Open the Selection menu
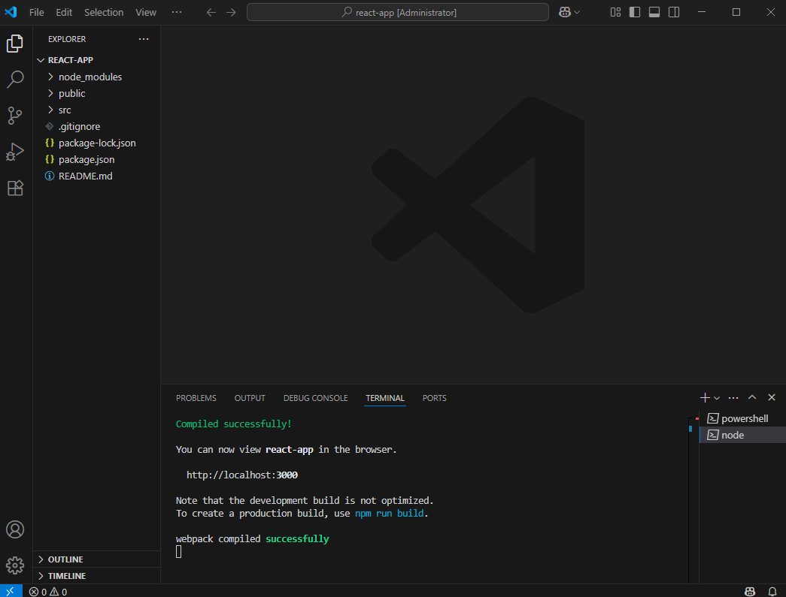786x597 pixels. point(104,12)
